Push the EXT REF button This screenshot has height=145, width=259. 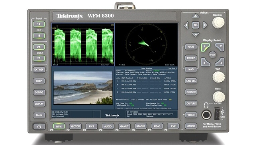pos(39,70)
